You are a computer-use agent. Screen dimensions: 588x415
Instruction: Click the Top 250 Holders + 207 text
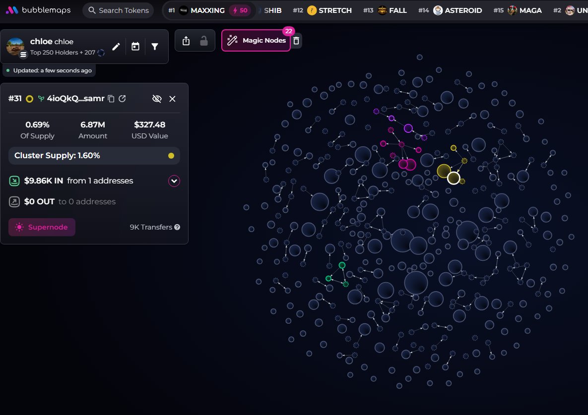click(x=63, y=53)
